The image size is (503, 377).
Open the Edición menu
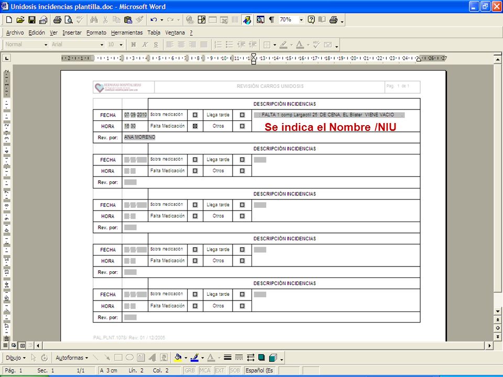click(37, 32)
